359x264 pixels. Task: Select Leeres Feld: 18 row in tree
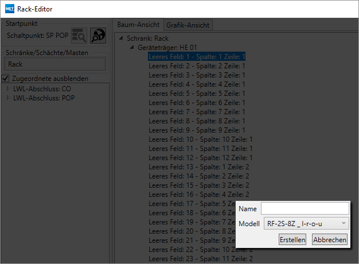(x=192, y=213)
